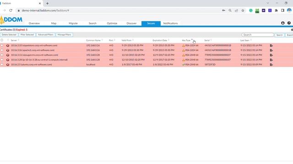Open Advanced Filters
The image size is (293, 164).
46,35
